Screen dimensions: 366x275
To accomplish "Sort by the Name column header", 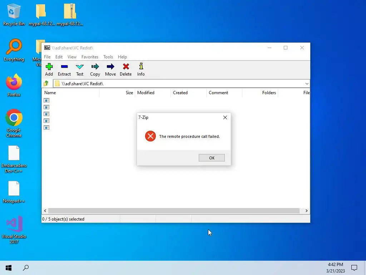I will [70, 93].
